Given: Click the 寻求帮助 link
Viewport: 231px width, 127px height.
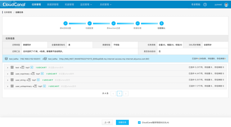Looking at the screenshot, I should (196, 5).
